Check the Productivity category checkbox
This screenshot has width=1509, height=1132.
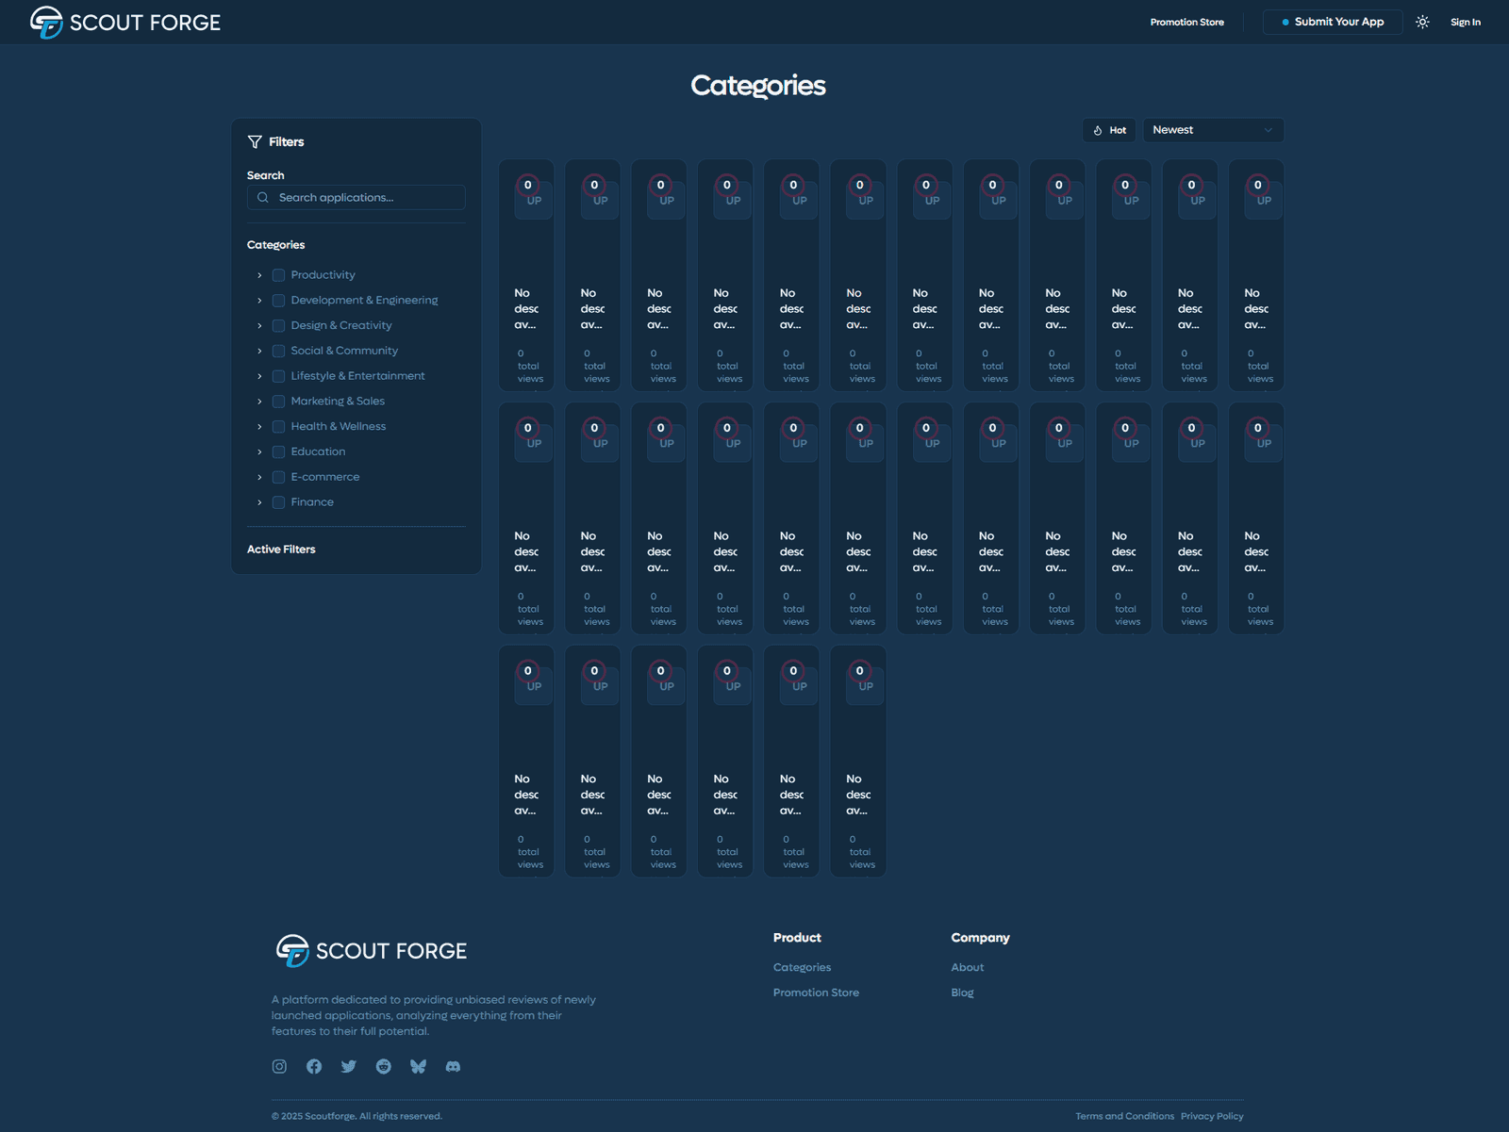point(278,275)
